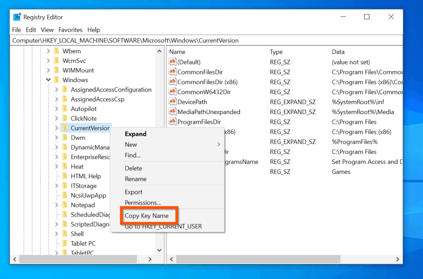Click the tree pane scroll-up arrow
The image size is (423, 279).
coord(159,51)
